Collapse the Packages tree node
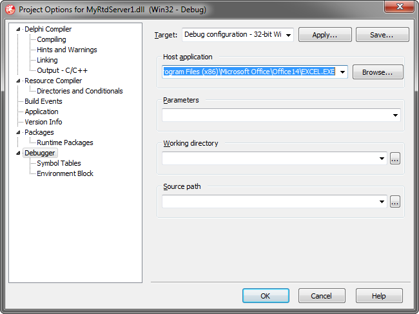 tap(18, 132)
